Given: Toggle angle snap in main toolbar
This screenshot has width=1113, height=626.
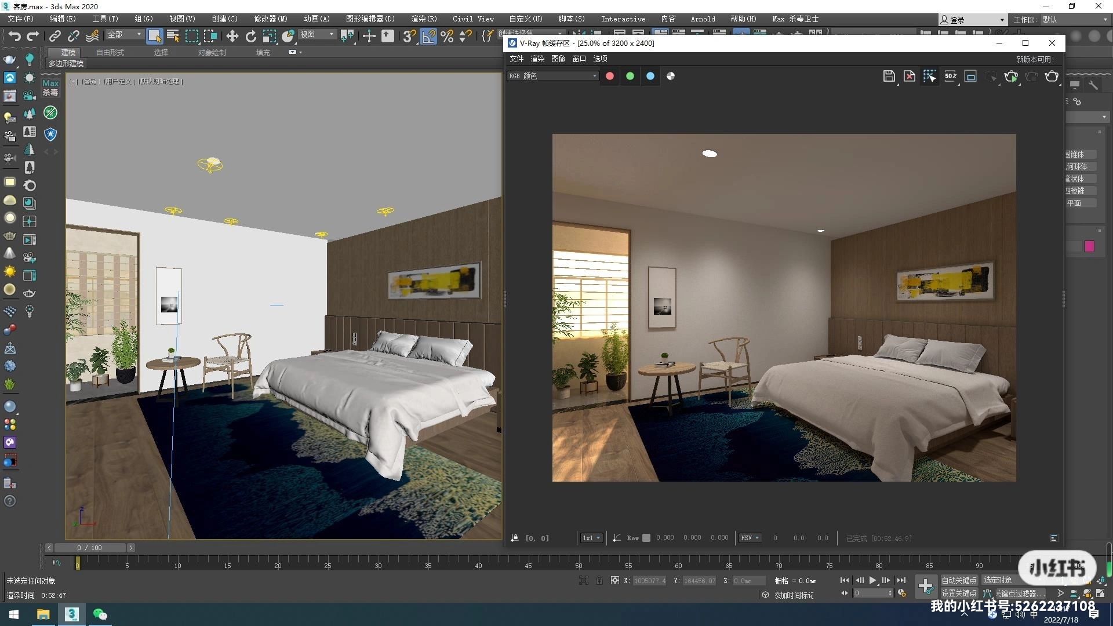Looking at the screenshot, I should click(428, 37).
